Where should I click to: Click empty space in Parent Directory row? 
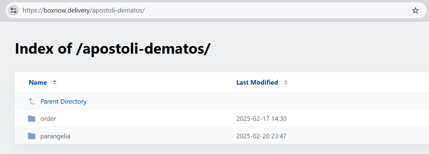tap(258, 101)
